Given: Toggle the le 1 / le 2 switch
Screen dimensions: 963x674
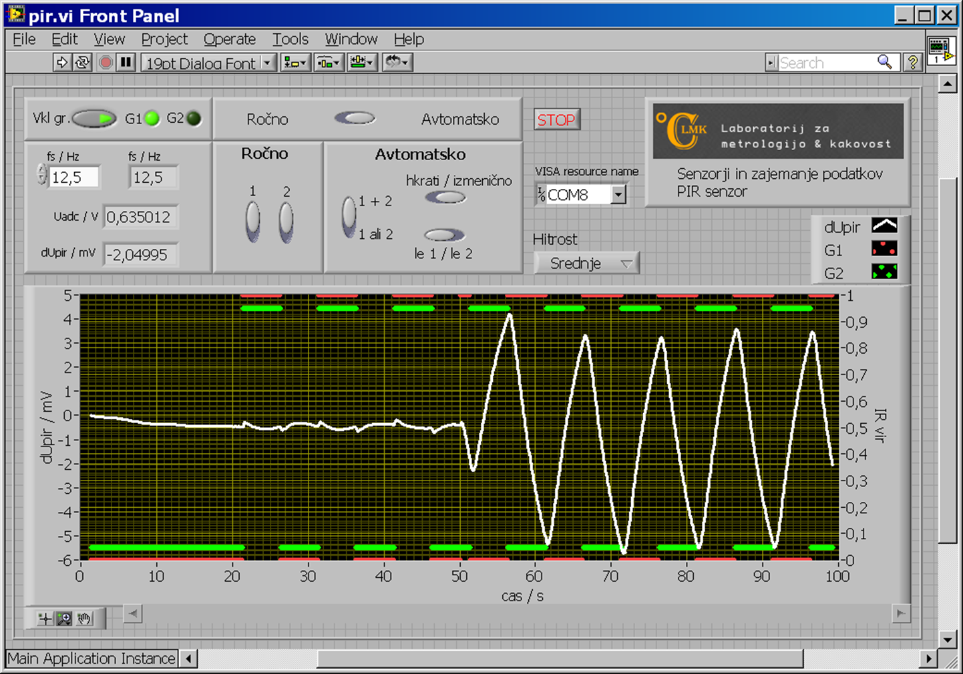Looking at the screenshot, I should (x=445, y=234).
